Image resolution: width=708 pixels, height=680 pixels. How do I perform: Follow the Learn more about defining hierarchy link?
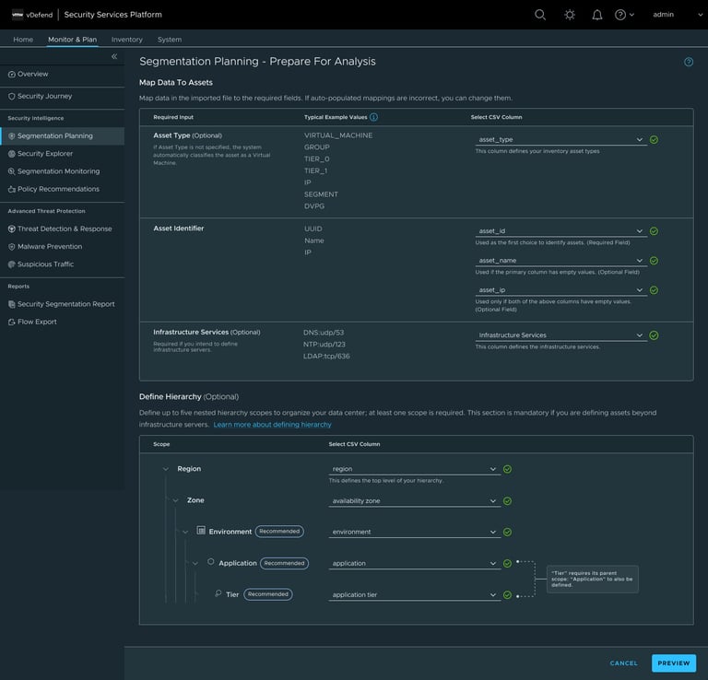(x=272, y=425)
